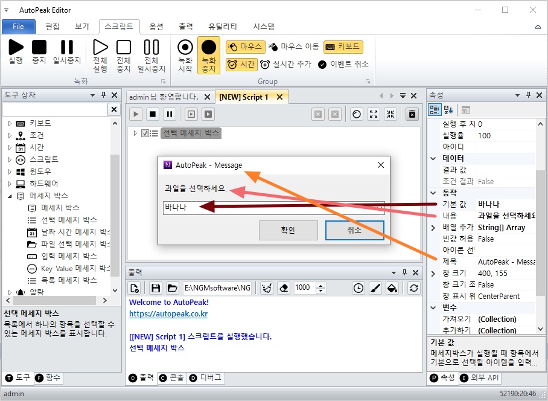Viewport: 548px width, 401px height.
Task: Pause all scripts with 전체 일시중지
Action: (x=151, y=56)
